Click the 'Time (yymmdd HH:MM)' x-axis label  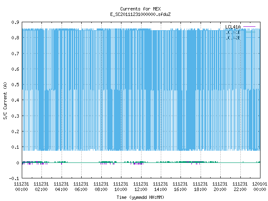tap(140, 197)
